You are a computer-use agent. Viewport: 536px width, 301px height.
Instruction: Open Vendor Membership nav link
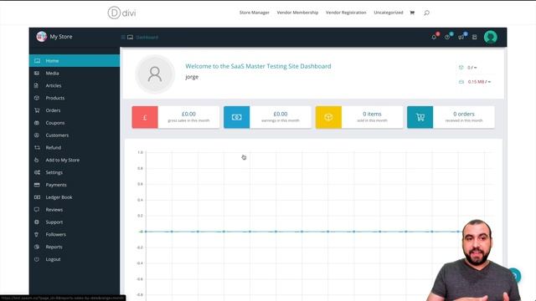[297, 13]
